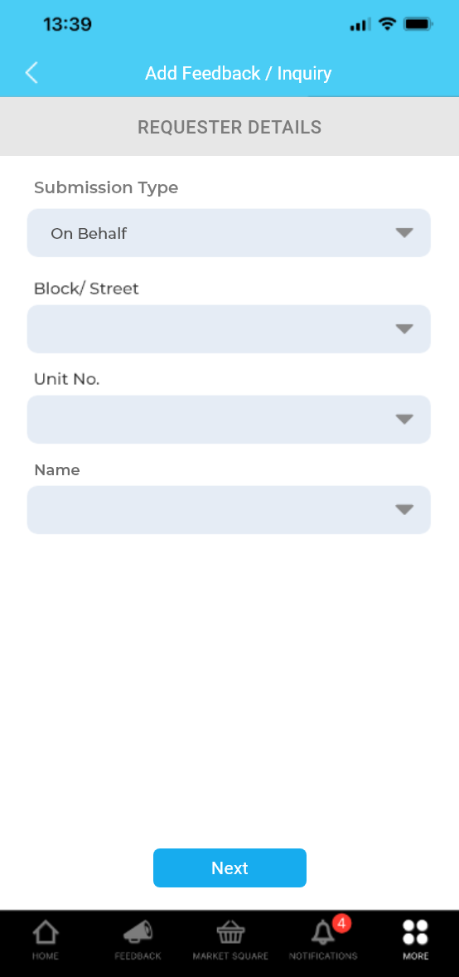Open Home from the bottom bar
The image size is (459, 977).
tap(46, 933)
